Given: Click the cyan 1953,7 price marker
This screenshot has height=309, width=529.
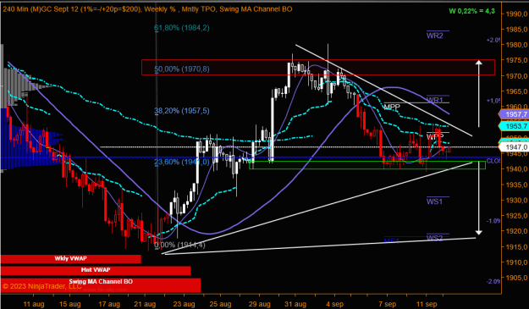Looking at the screenshot, I should pyautogui.click(x=515, y=126).
